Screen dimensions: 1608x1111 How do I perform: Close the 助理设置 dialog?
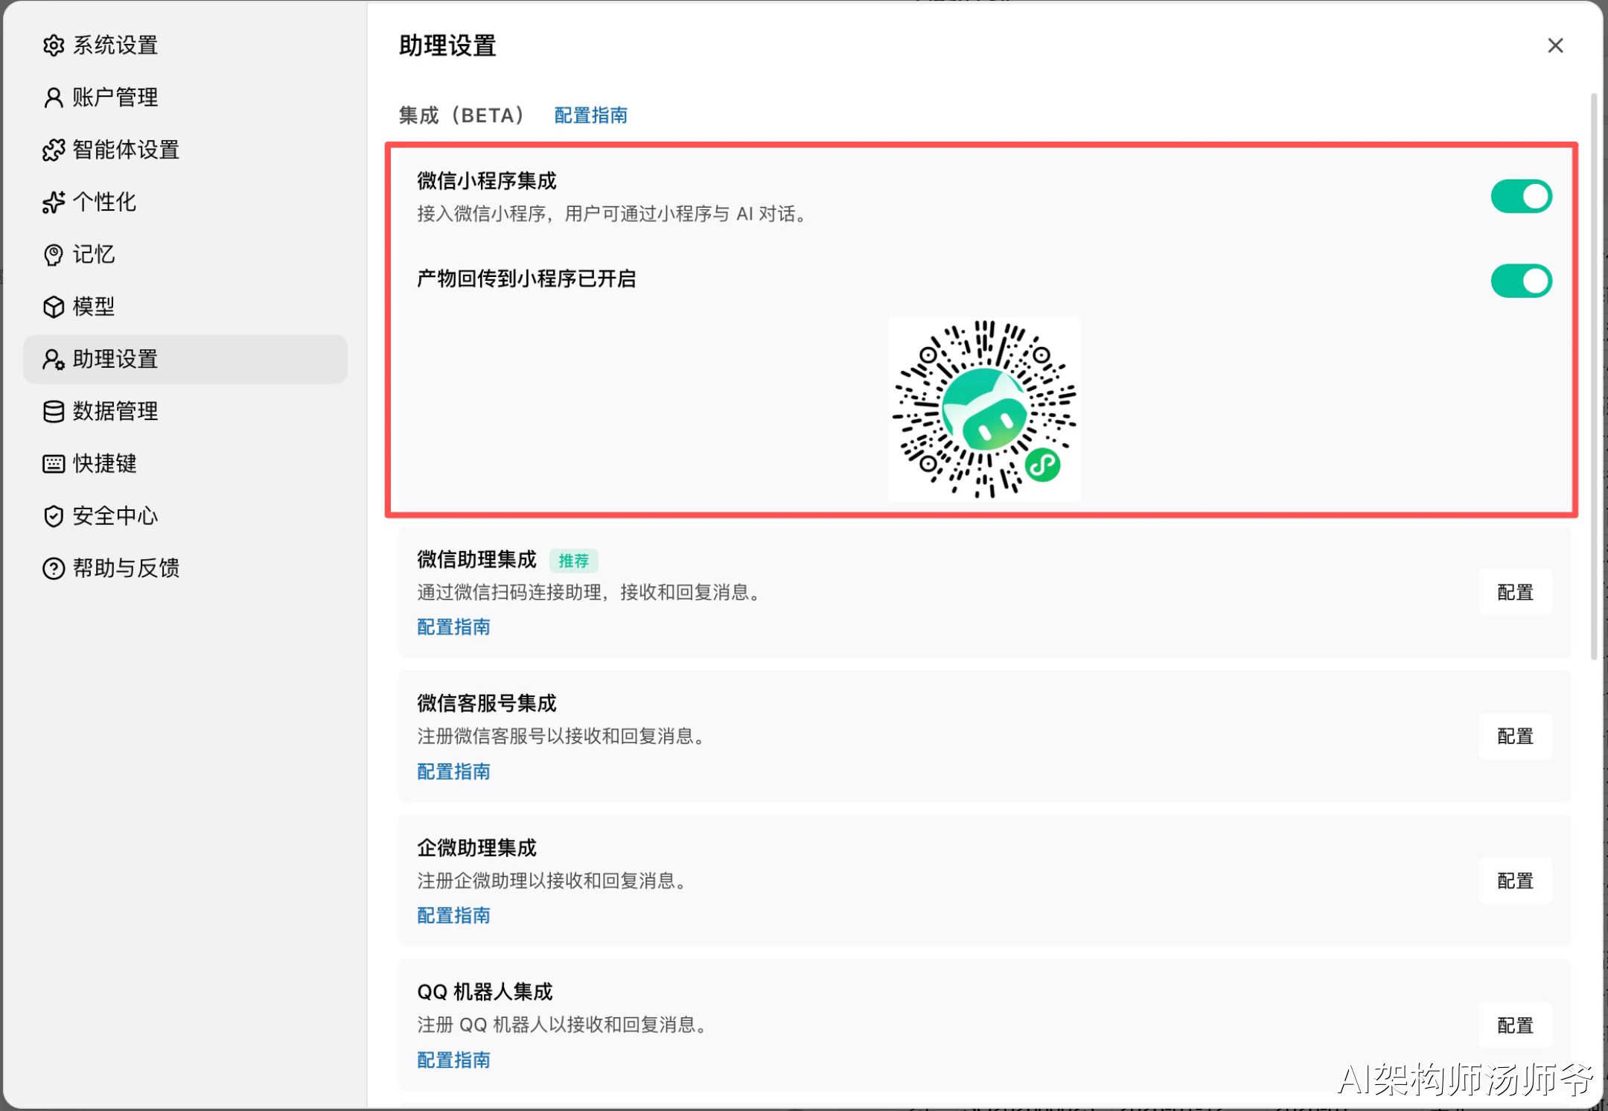point(1555,45)
